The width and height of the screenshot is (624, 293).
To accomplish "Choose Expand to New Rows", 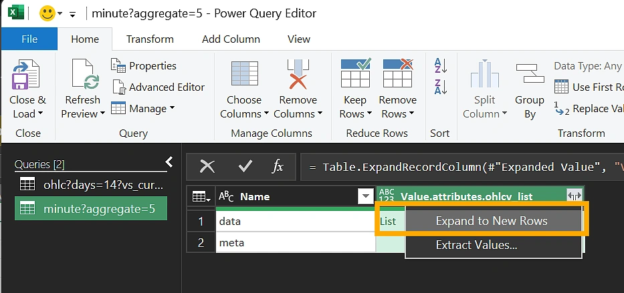I will (x=491, y=221).
